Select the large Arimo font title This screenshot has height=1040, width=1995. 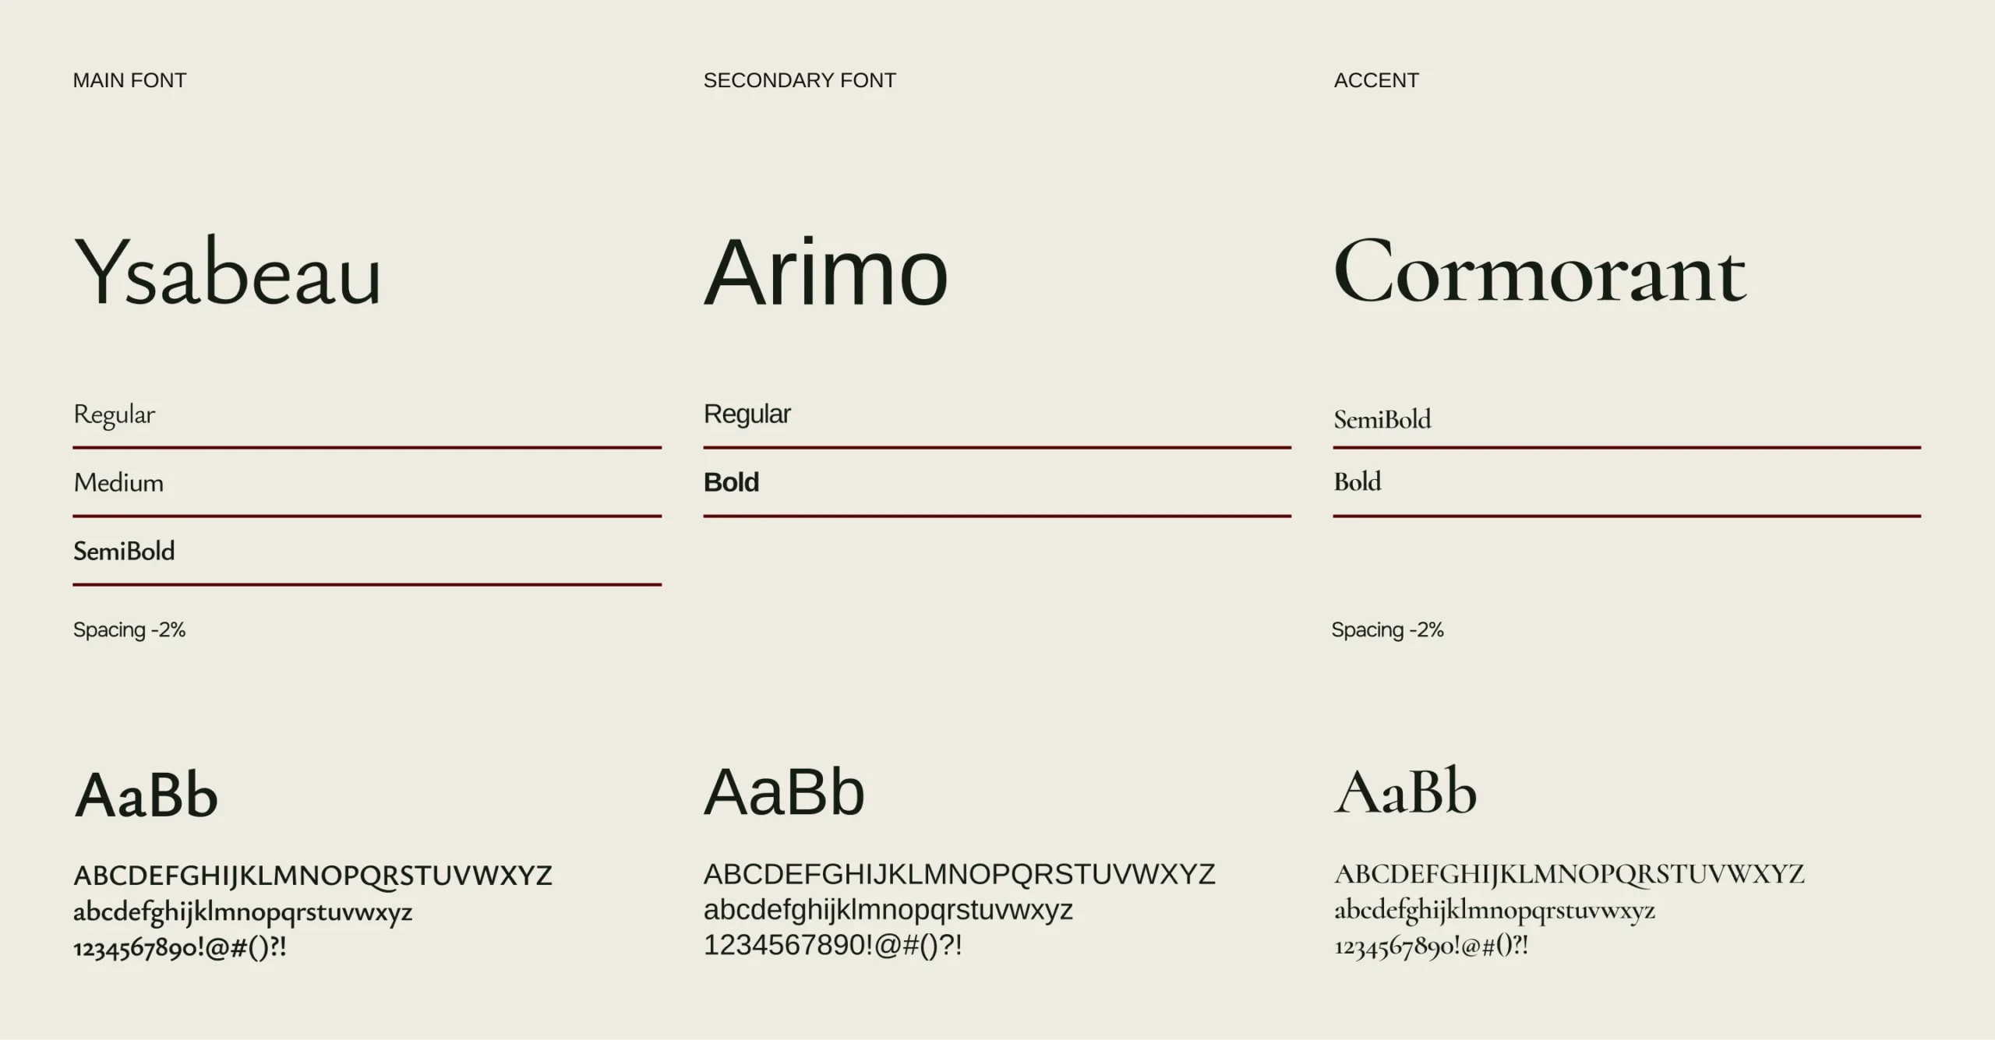(826, 273)
